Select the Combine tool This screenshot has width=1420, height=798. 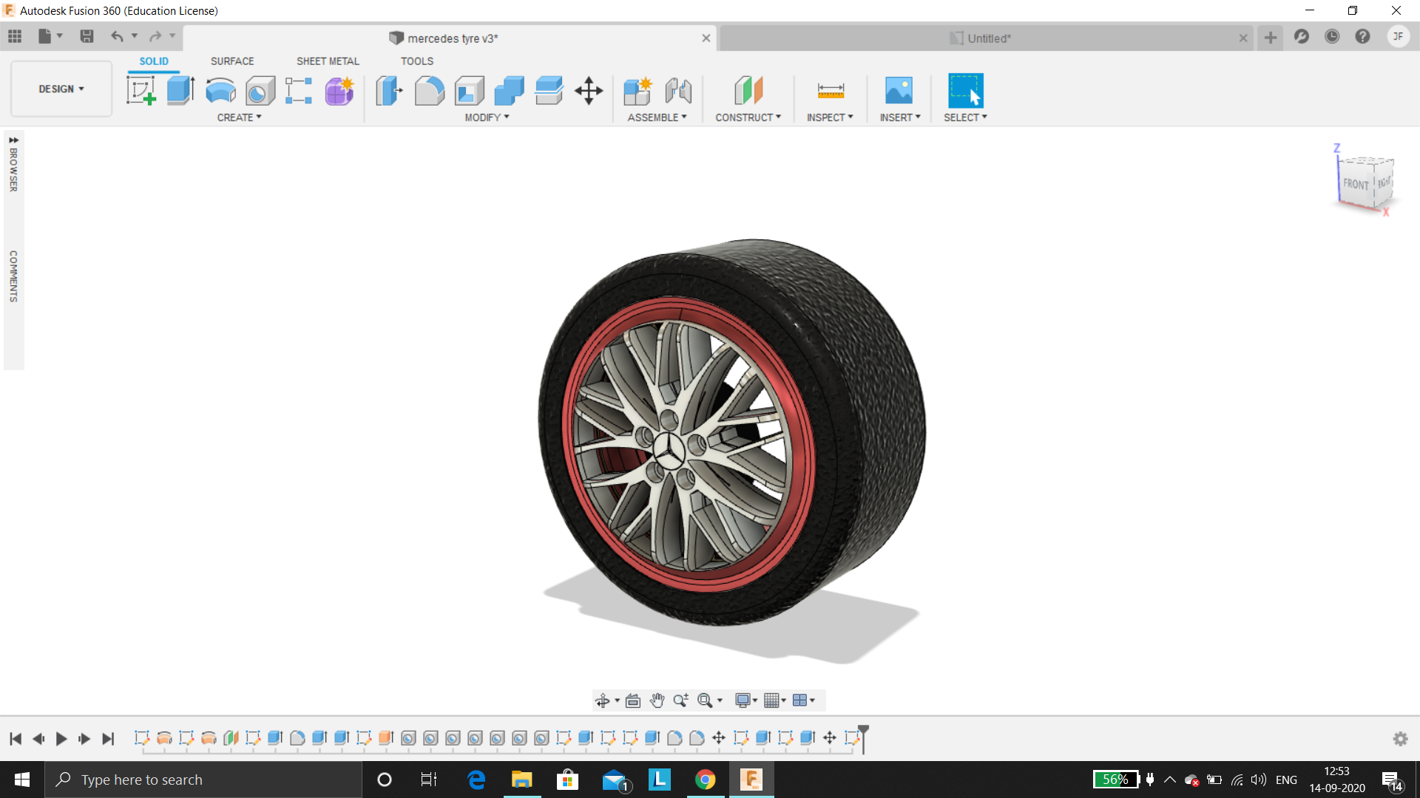point(509,91)
